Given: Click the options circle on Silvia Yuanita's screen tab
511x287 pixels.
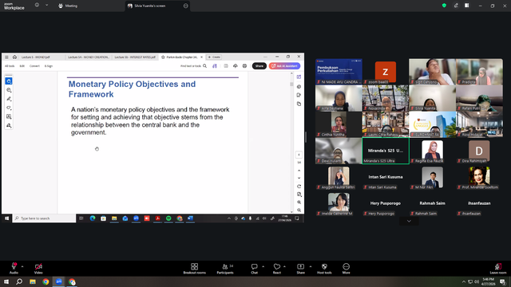Looking at the screenshot, I should pos(185,6).
